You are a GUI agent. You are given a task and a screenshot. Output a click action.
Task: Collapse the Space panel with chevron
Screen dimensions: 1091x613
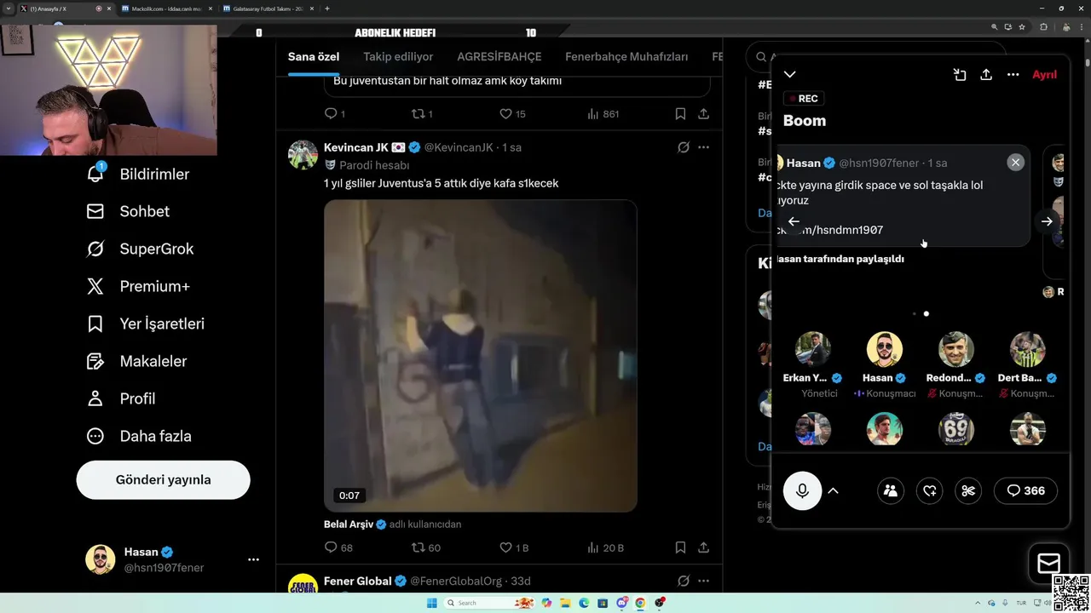(x=790, y=75)
